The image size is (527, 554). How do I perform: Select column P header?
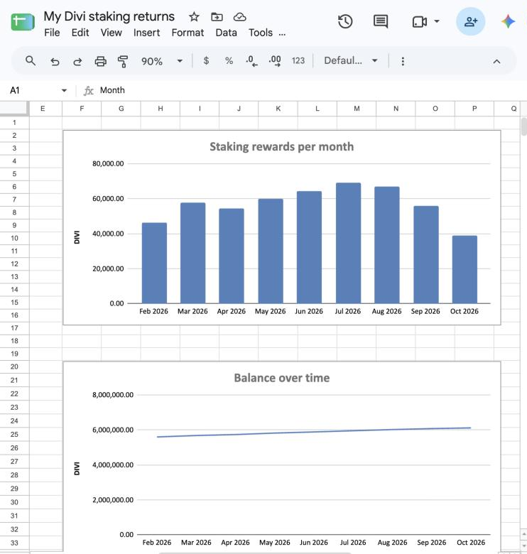pos(474,109)
